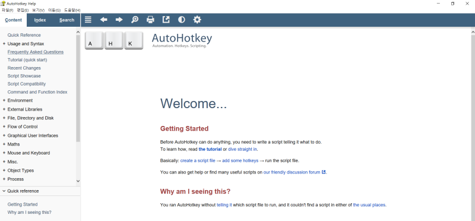
Task: Collapse the Quick reference section header
Action: (40, 191)
